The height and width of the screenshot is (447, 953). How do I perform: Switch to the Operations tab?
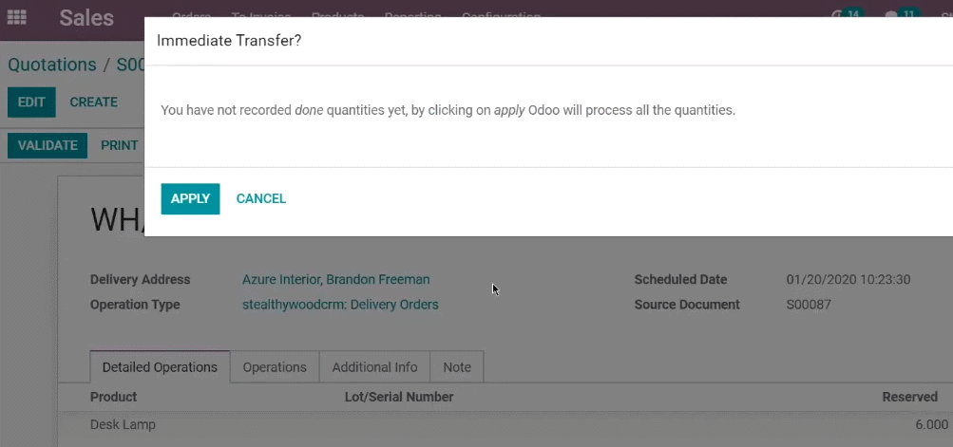[275, 367]
